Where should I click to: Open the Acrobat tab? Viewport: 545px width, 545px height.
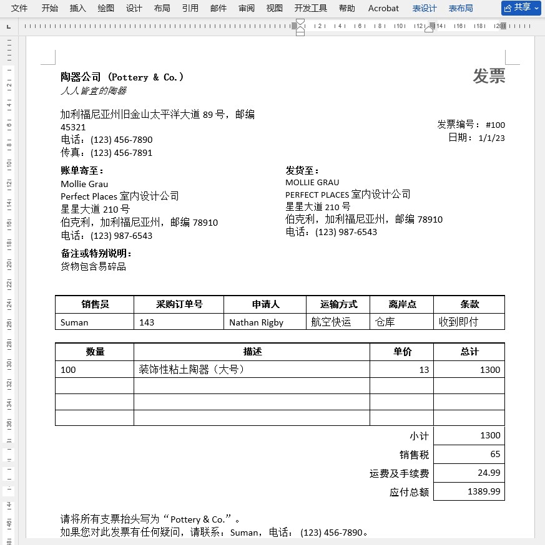383,8
